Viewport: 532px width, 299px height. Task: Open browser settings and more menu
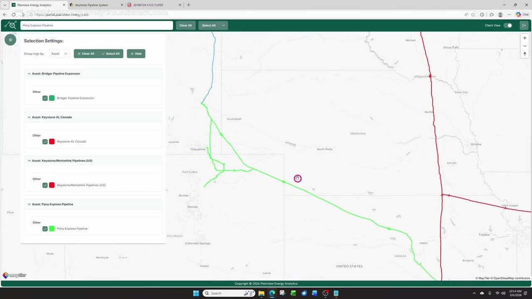(x=509, y=15)
